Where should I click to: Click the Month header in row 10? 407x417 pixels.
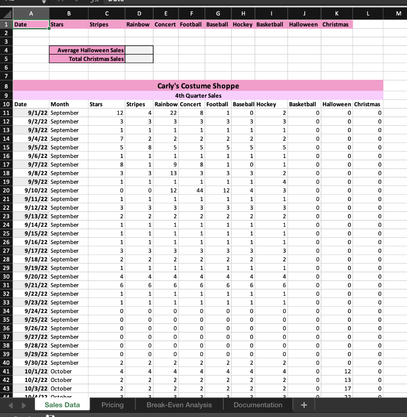point(68,104)
